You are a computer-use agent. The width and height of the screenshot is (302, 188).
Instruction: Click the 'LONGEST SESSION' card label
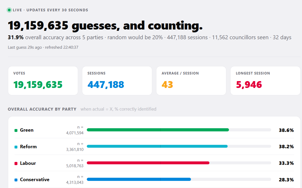click(x=253, y=73)
